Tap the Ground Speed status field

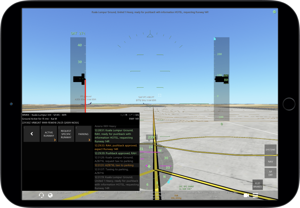coord(63,195)
